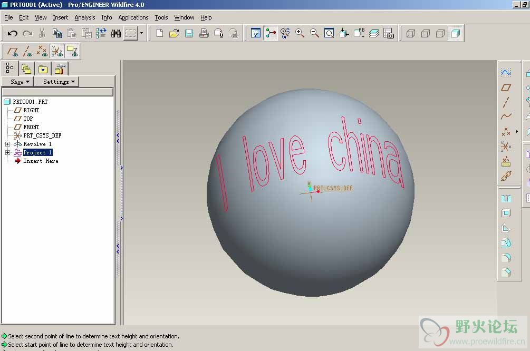Open the selection box dropdown arrow

tap(142, 33)
